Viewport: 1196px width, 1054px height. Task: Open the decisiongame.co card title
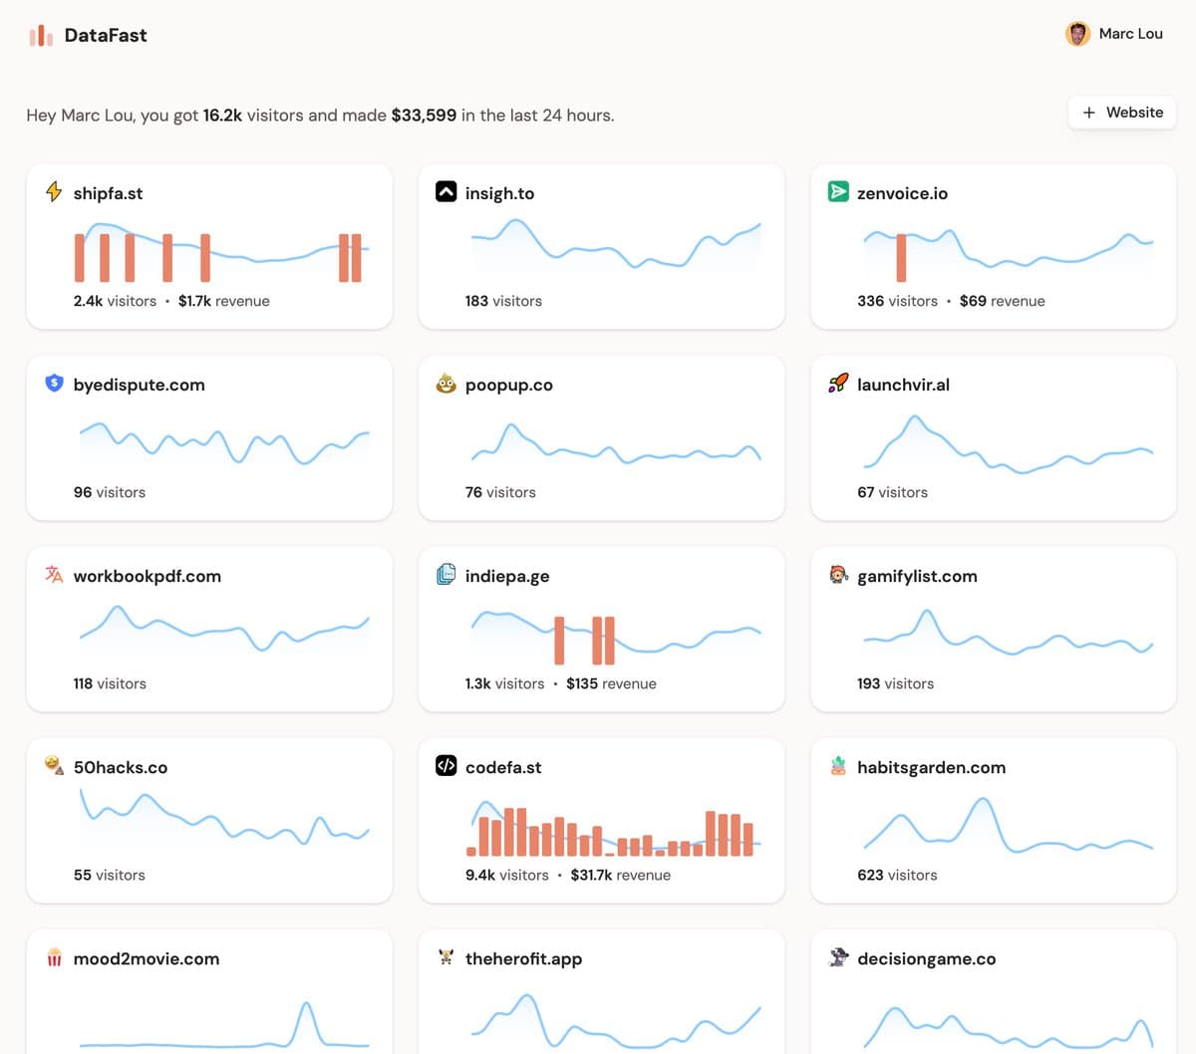click(926, 958)
